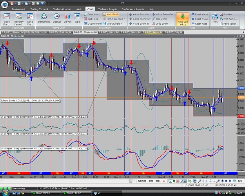Toggle Auto-Size Y-Axis

[x=183, y=19]
